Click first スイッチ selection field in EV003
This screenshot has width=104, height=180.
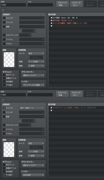(32, 18)
